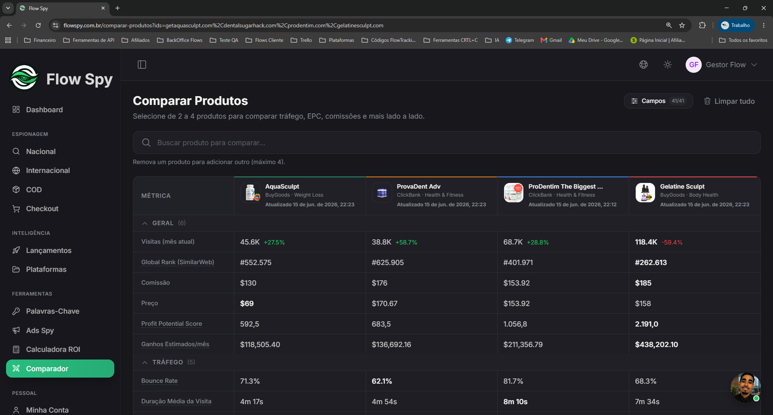The image size is (773, 415).
Task: Open the Chrome three-dot menu
Action: [764, 25]
